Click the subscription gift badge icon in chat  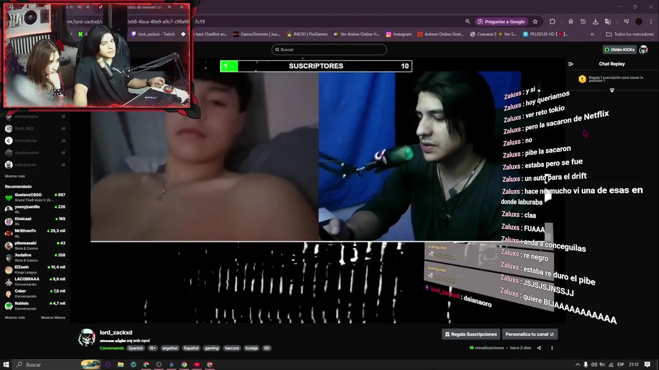(582, 79)
